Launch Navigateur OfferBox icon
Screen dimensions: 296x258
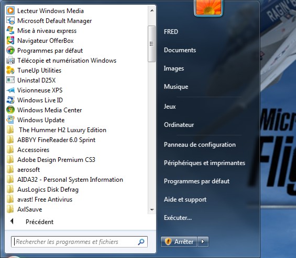(10, 40)
